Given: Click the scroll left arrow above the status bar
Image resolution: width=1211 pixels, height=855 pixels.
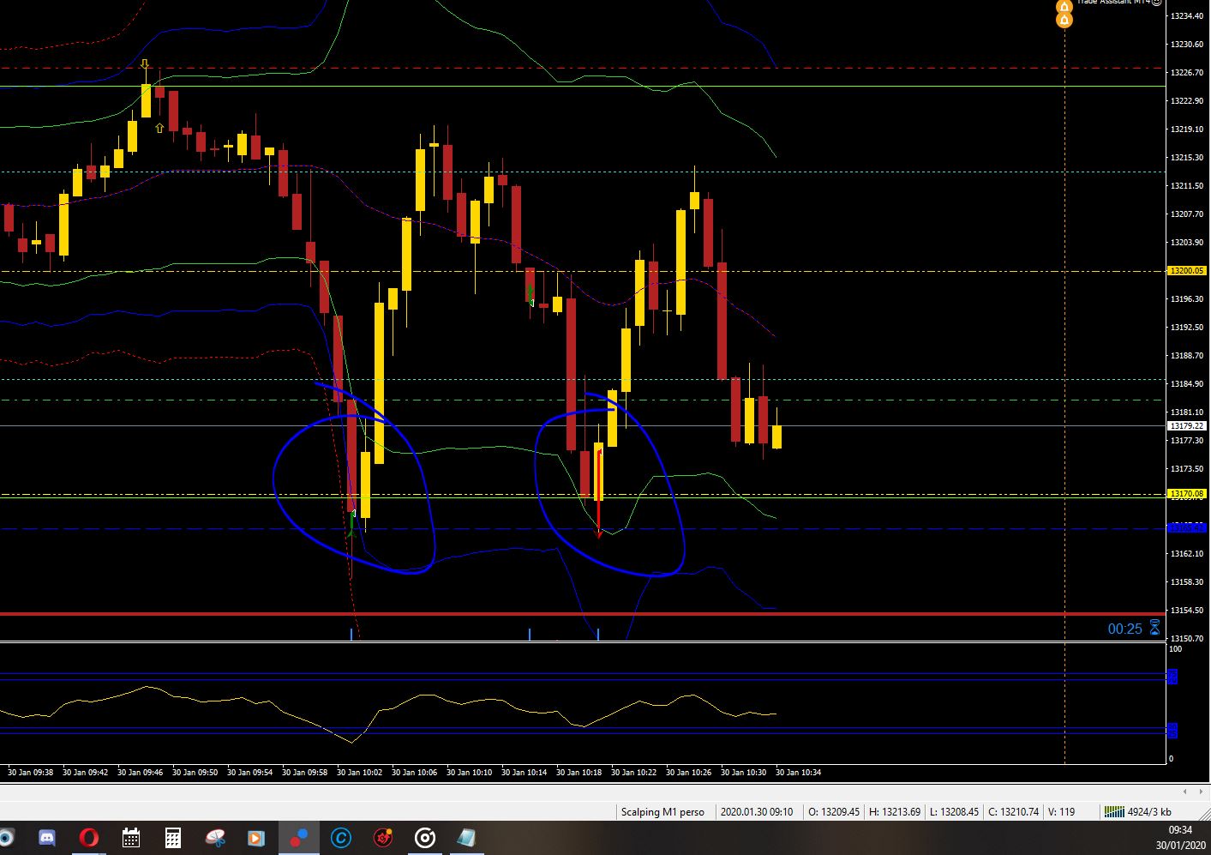Looking at the screenshot, I should pos(1186,792).
